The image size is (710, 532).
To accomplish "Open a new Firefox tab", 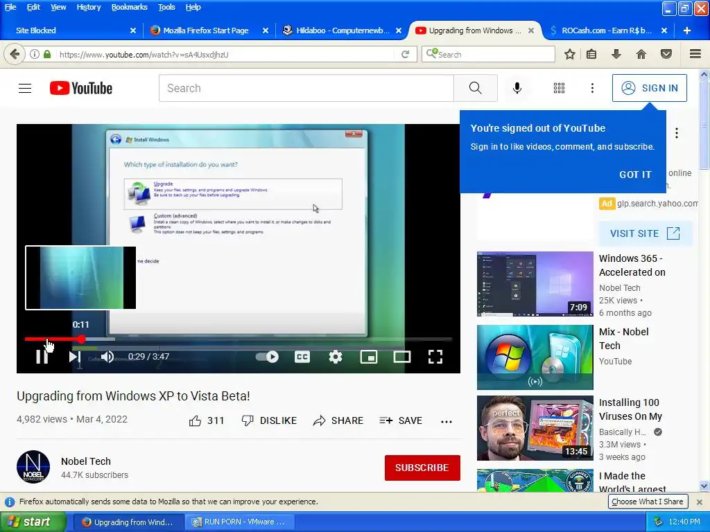I will point(687,30).
